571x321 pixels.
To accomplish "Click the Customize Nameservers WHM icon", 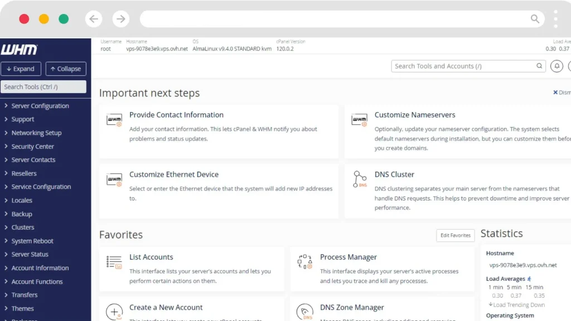I will (360, 119).
